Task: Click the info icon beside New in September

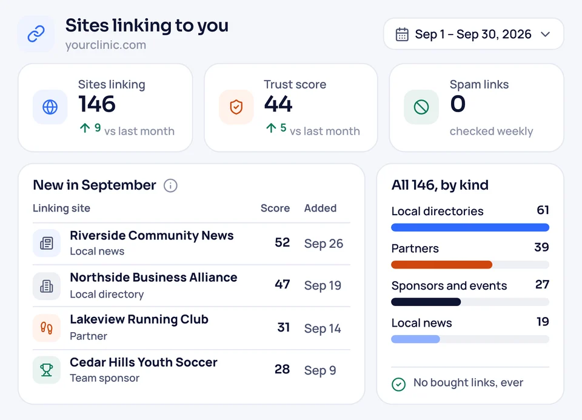Action: point(170,185)
